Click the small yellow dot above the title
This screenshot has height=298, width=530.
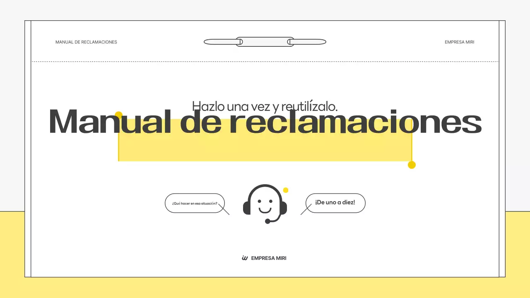[x=119, y=114]
